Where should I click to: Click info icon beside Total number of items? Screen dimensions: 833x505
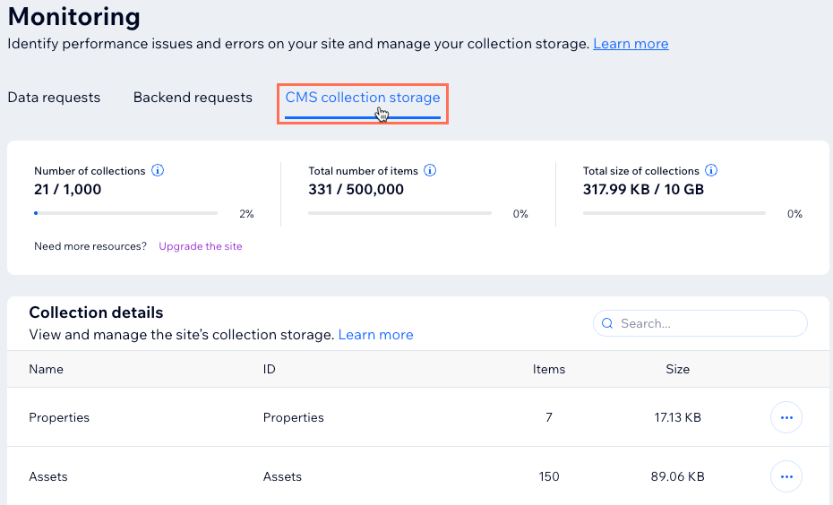pyautogui.click(x=430, y=170)
